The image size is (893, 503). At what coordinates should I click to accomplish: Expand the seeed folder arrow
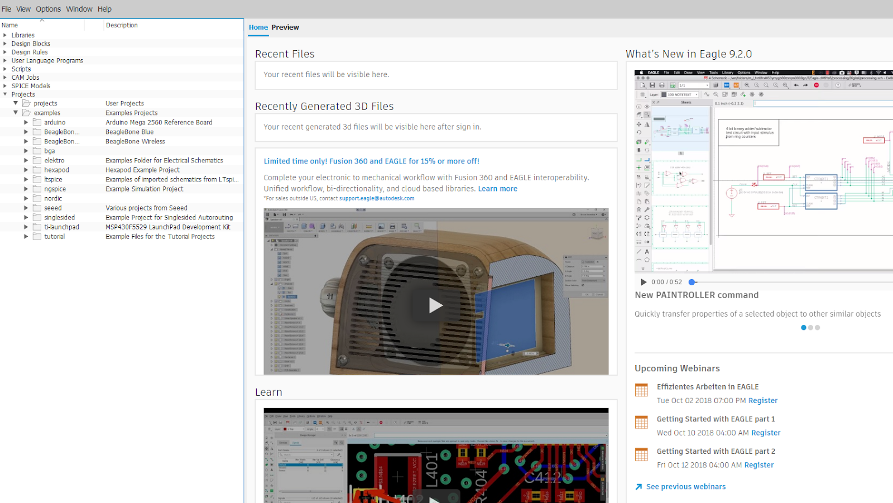coord(26,208)
